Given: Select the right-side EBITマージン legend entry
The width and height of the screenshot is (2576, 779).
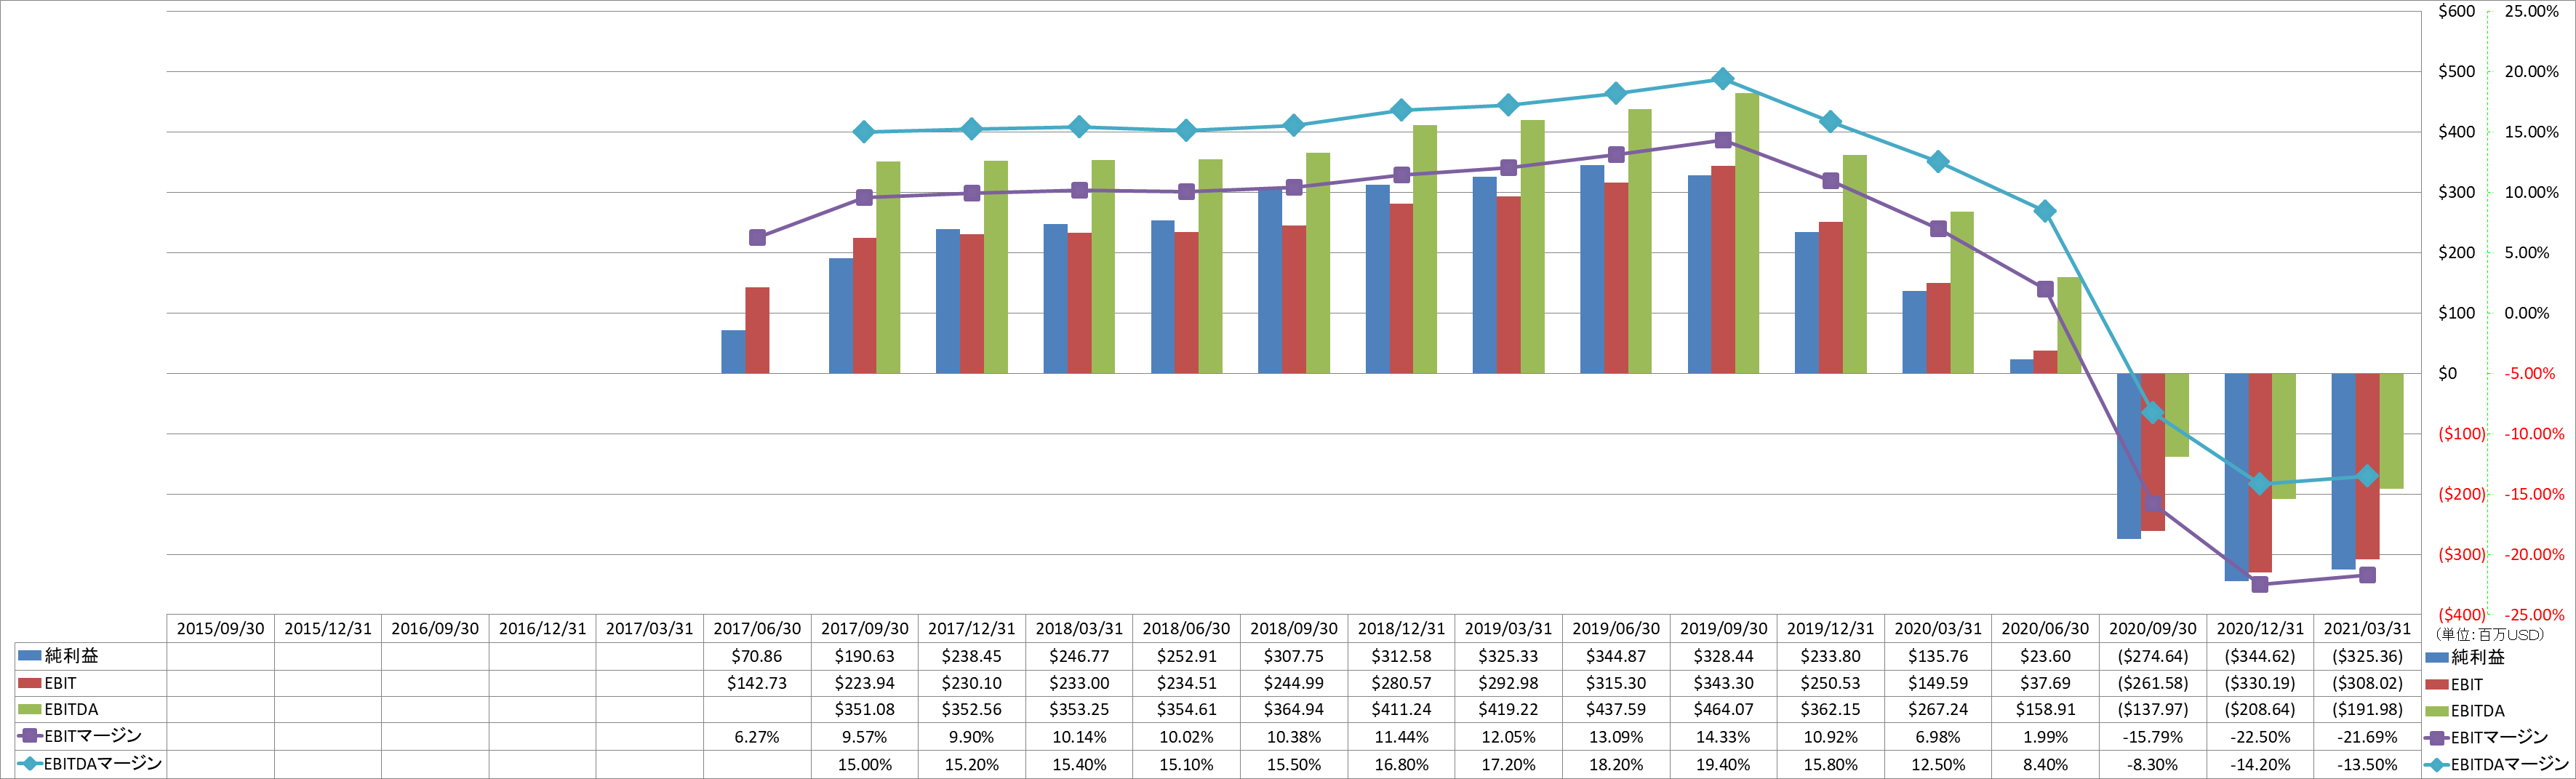Looking at the screenshot, I should point(2486,737).
